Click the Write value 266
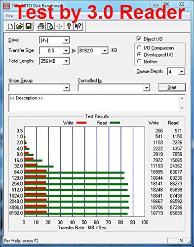 click(x=159, y=131)
